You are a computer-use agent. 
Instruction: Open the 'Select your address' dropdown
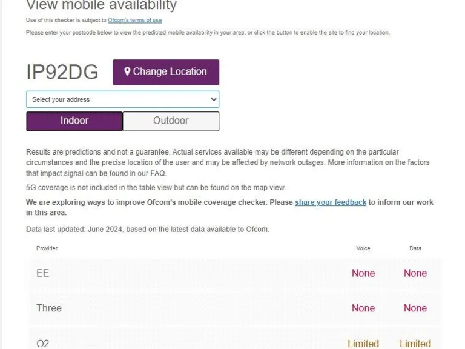pos(122,99)
